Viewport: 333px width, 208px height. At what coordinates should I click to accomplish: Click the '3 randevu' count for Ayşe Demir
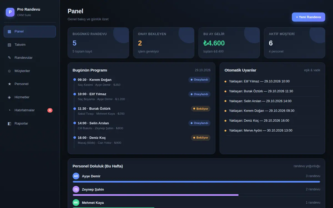pos(313,176)
